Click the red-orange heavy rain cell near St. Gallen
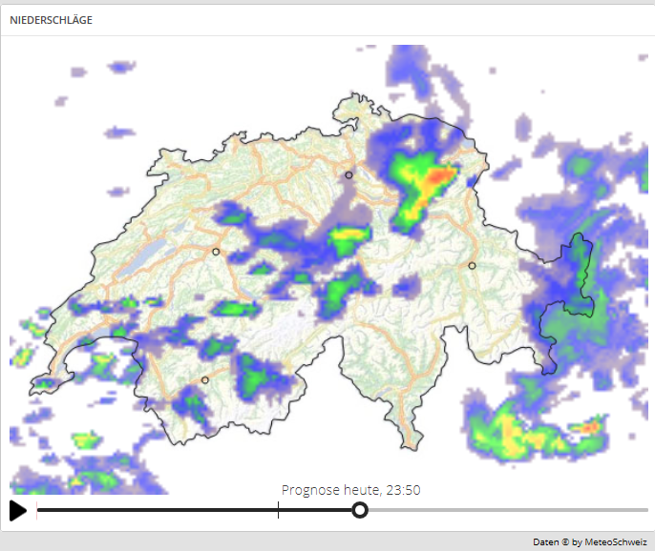Image resolution: width=655 pixels, height=551 pixels. [x=439, y=177]
